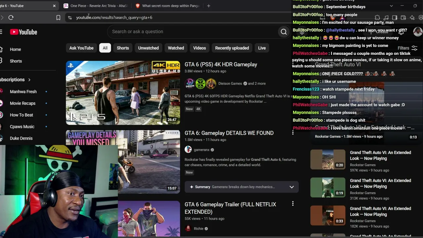The width and height of the screenshot is (423, 238).
Task: Open the gameranx channel avatar
Action: [188, 150]
